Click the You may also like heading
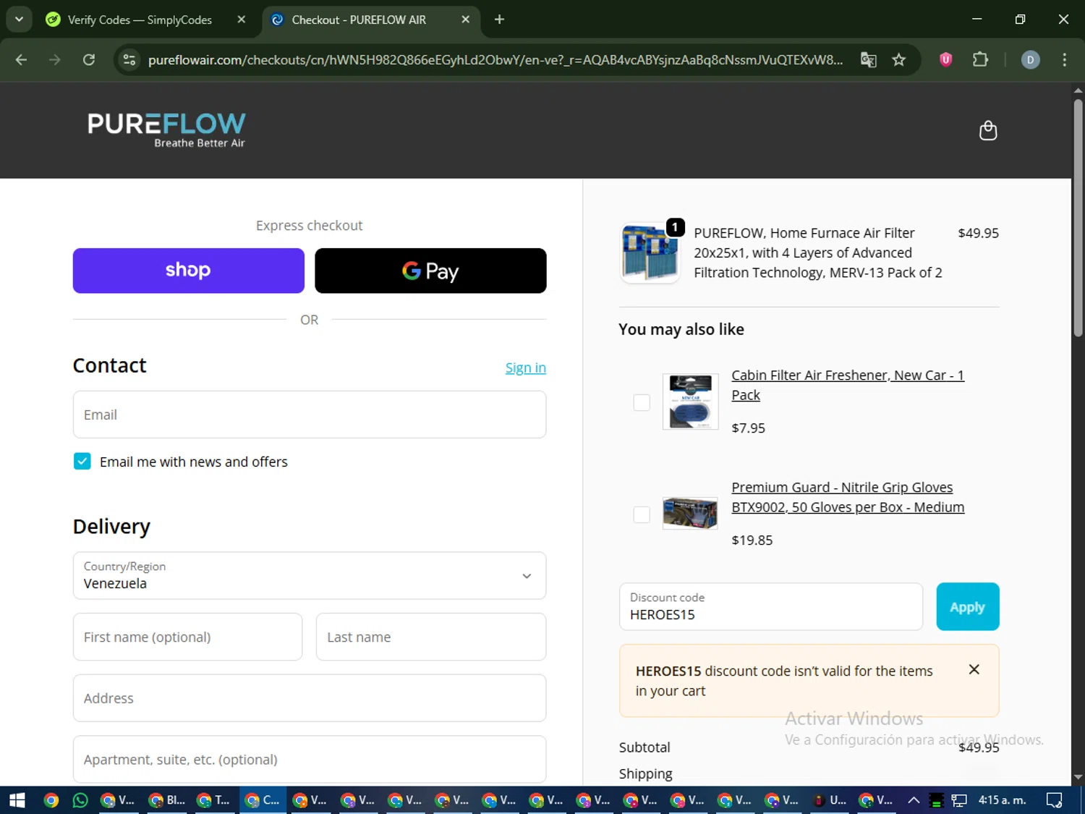Screen dimensions: 1085x814 tap(681, 329)
